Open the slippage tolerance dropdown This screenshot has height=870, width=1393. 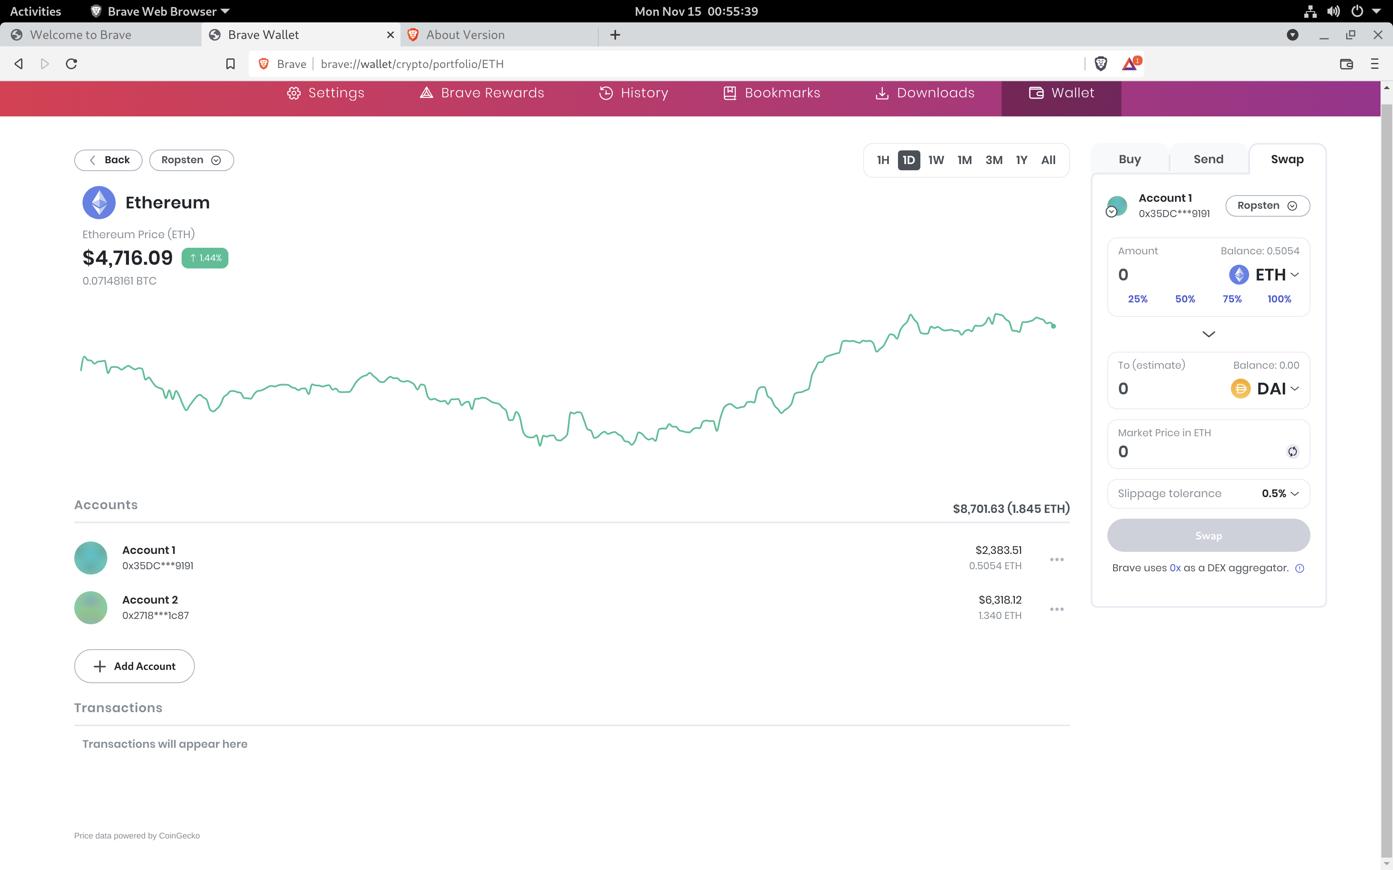1279,493
